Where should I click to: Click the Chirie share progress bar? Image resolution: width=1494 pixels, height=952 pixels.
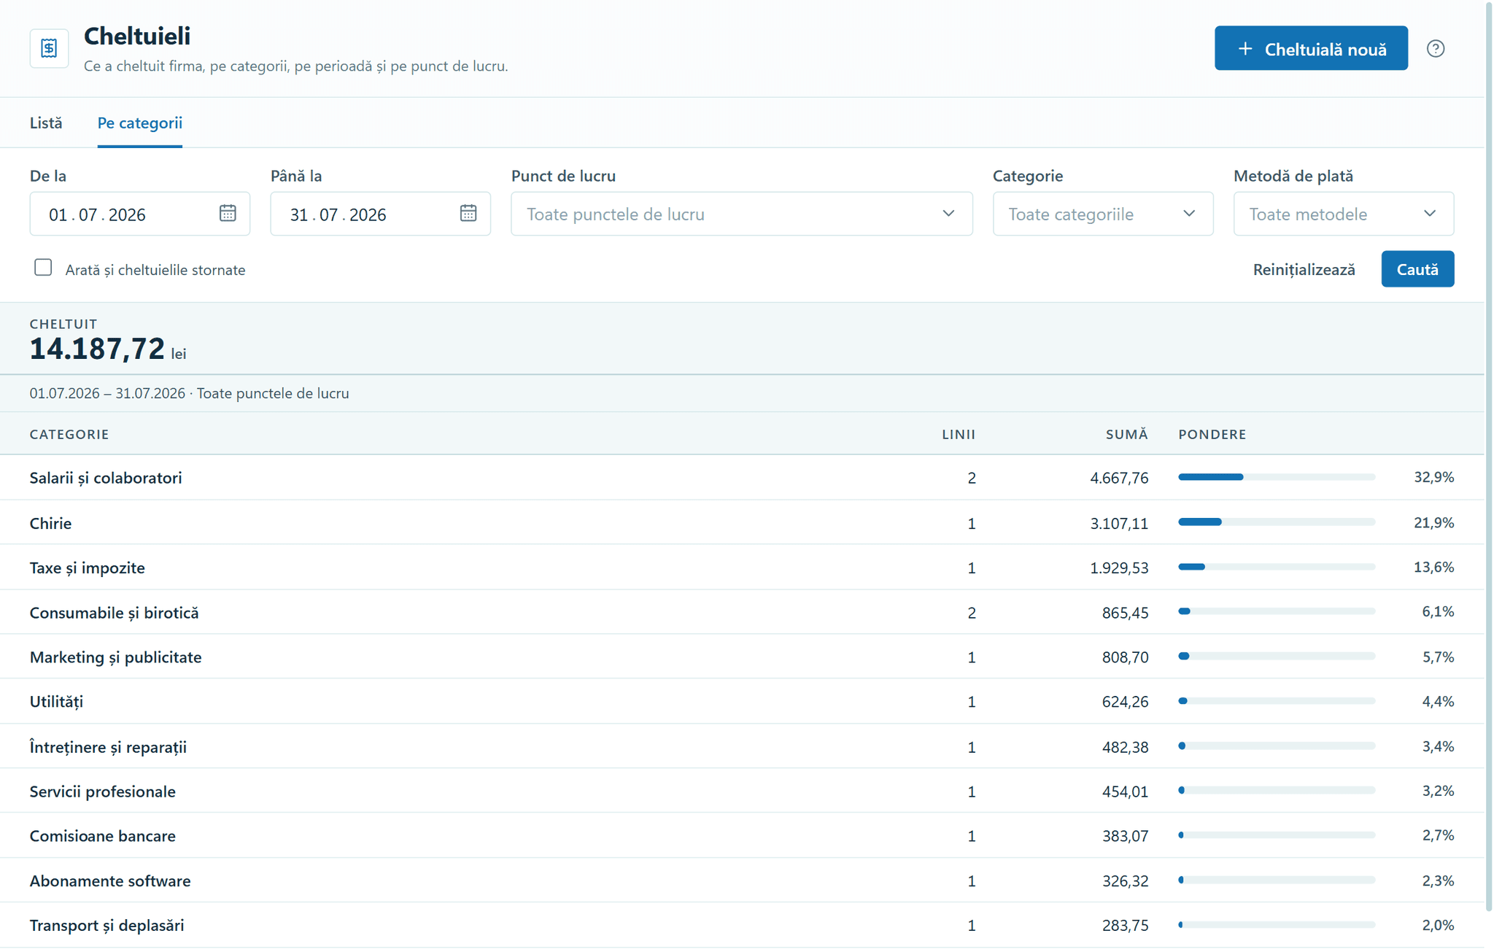coord(1277,522)
